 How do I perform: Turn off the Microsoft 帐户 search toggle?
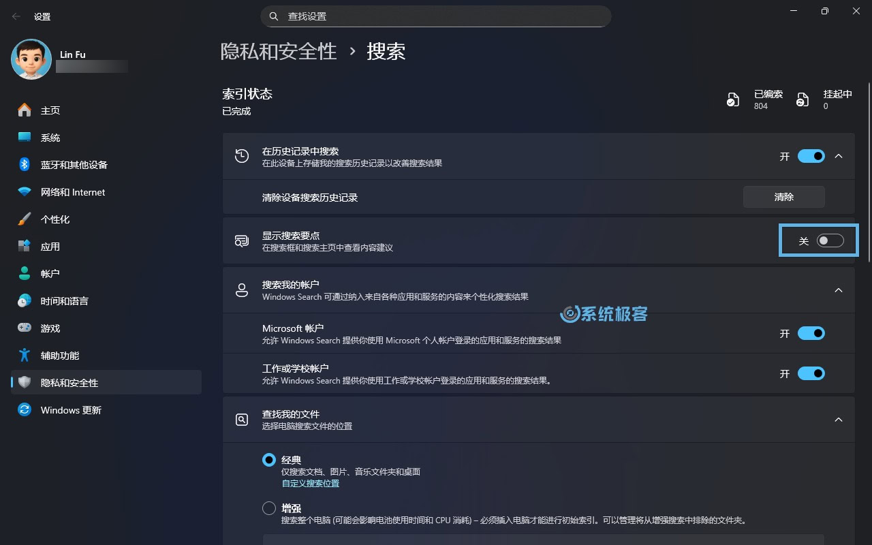[811, 333]
